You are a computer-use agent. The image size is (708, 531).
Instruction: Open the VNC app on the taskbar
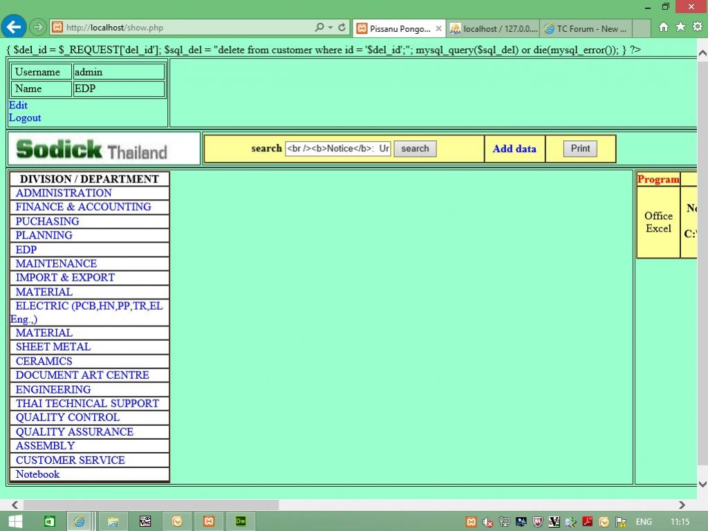click(x=145, y=521)
